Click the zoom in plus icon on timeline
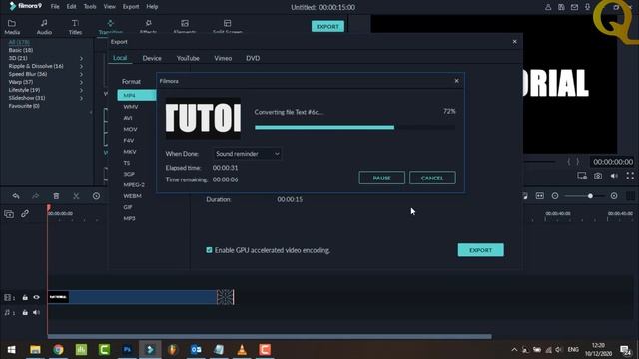The image size is (639, 359). click(x=614, y=196)
